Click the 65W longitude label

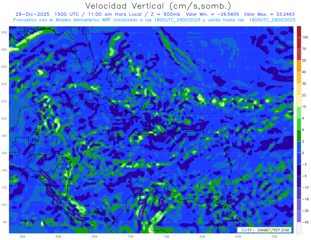(x=202, y=237)
